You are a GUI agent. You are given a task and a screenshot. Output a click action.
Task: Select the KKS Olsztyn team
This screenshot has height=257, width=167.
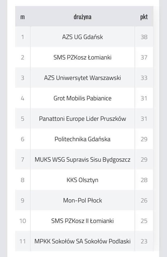[x=82, y=180]
